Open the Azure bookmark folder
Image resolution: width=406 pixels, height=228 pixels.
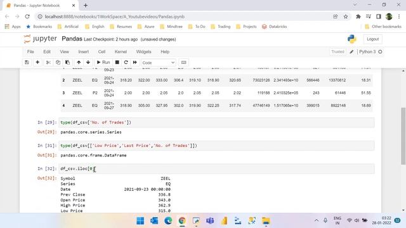pos(146,27)
